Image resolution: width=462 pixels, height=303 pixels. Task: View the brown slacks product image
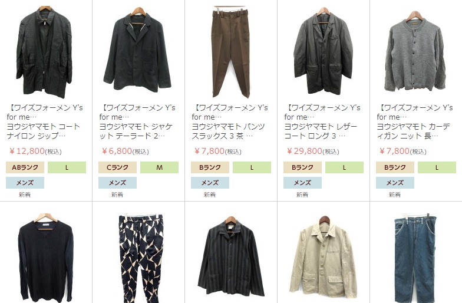point(231,52)
